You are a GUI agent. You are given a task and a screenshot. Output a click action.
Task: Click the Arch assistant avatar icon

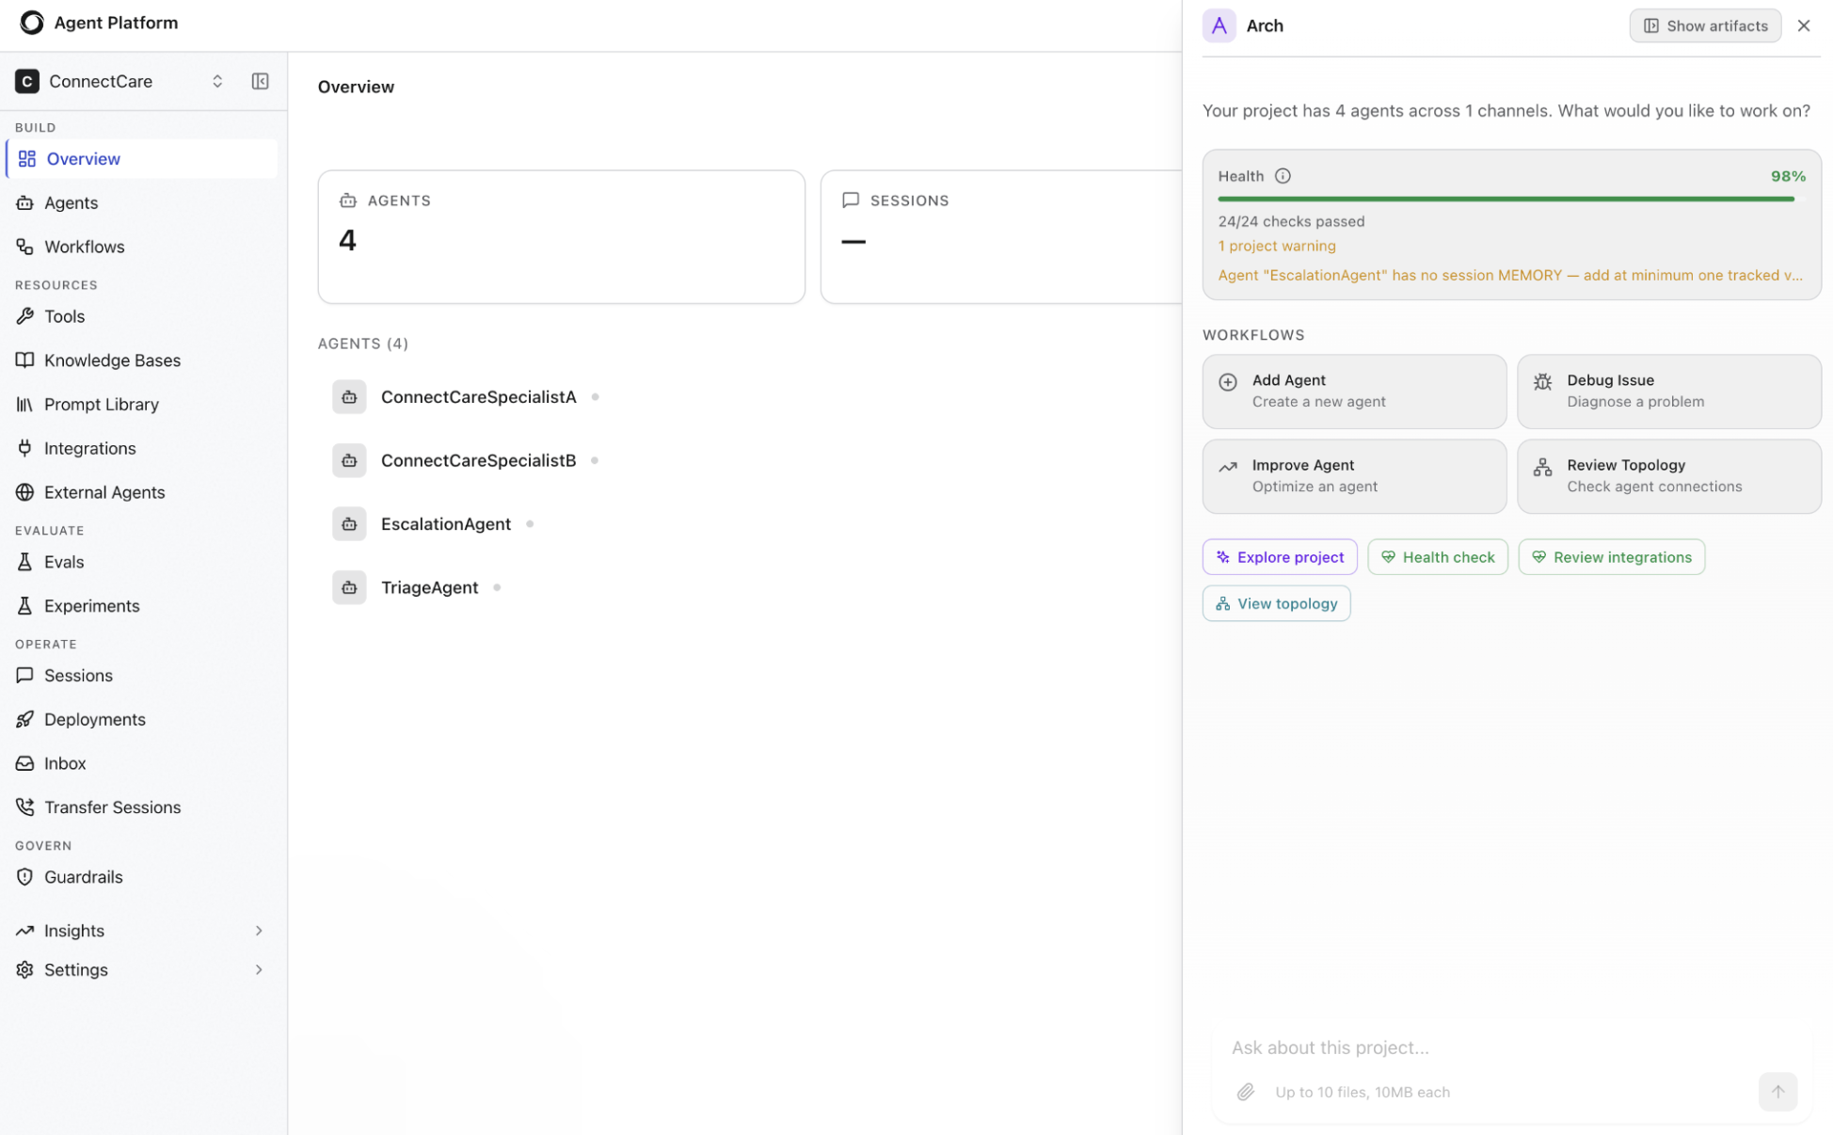click(x=1219, y=25)
